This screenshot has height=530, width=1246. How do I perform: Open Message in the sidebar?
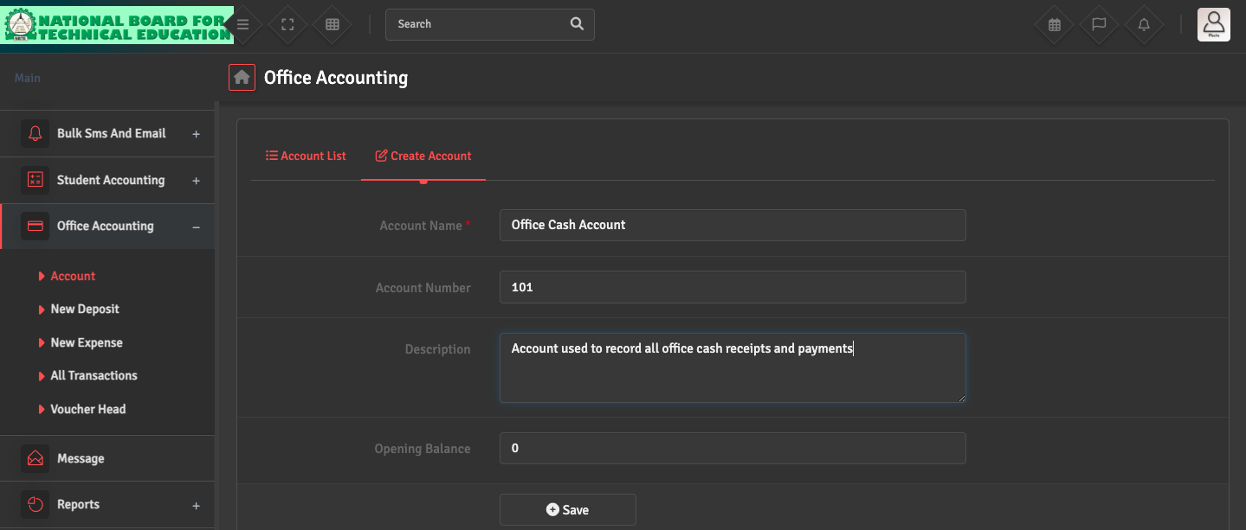81,459
